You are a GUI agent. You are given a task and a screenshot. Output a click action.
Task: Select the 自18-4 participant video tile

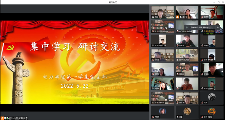(163, 41)
